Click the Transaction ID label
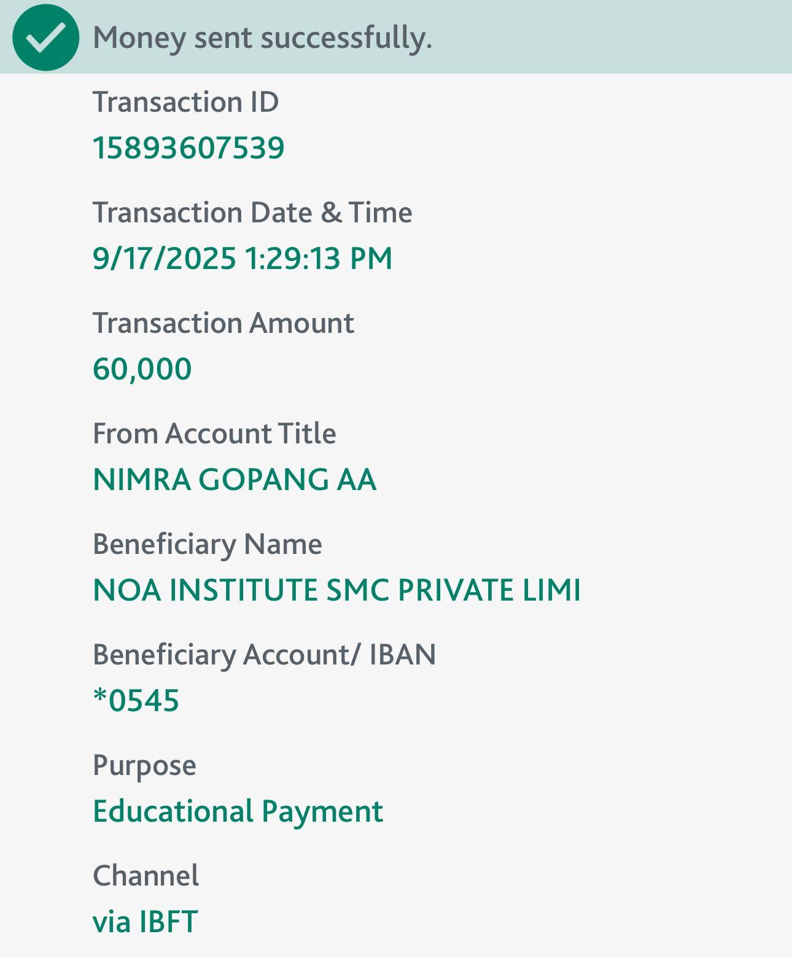This screenshot has height=958, width=792. 185,102
